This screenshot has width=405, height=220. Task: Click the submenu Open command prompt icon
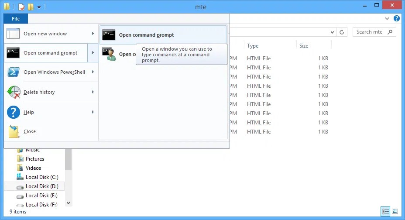109,35
